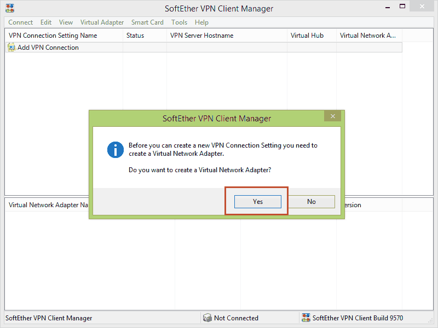Sort by Status column header

click(145, 36)
